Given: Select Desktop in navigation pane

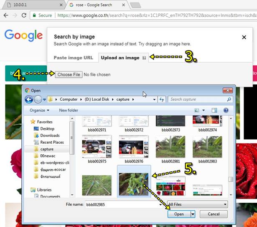Looking at the screenshot, I should tap(44, 129).
